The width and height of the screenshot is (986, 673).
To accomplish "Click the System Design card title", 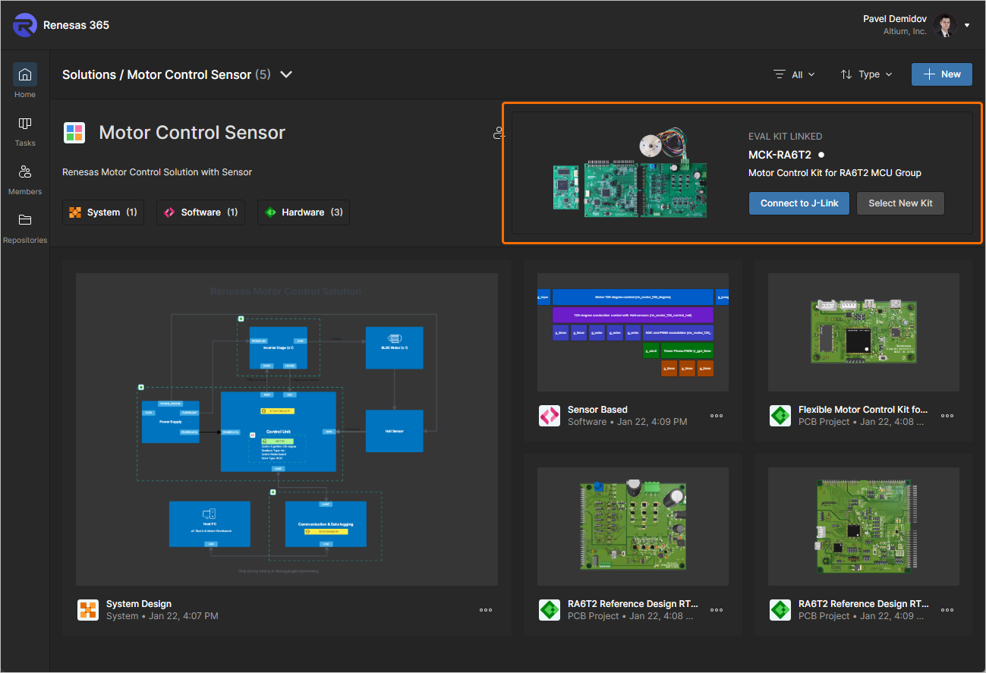I will [139, 604].
